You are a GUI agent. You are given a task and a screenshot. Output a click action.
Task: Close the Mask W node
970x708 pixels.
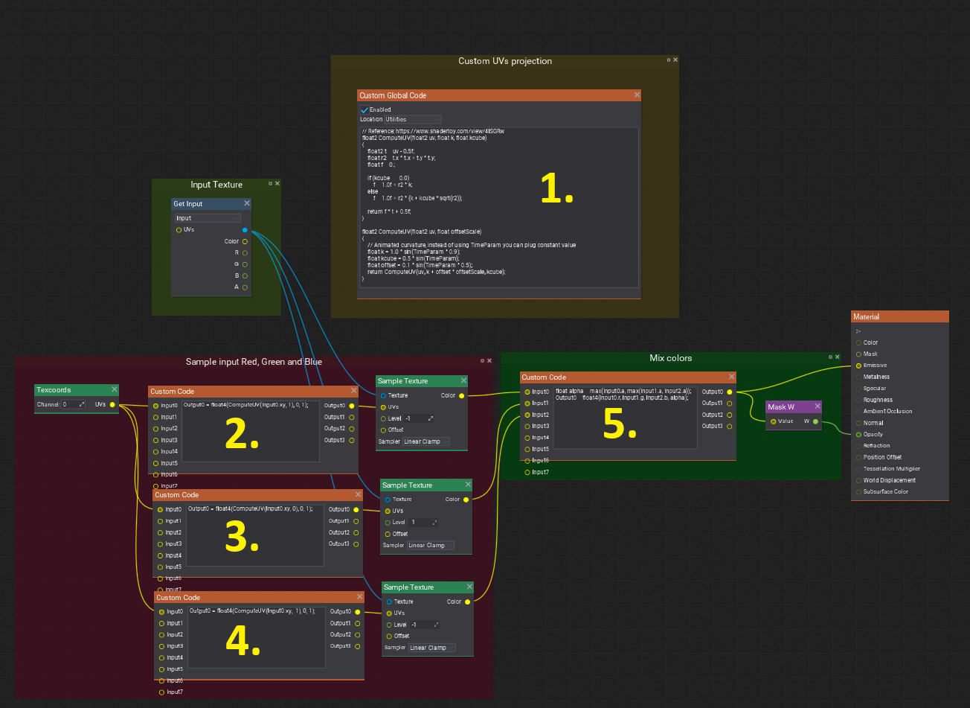pyautogui.click(x=818, y=407)
